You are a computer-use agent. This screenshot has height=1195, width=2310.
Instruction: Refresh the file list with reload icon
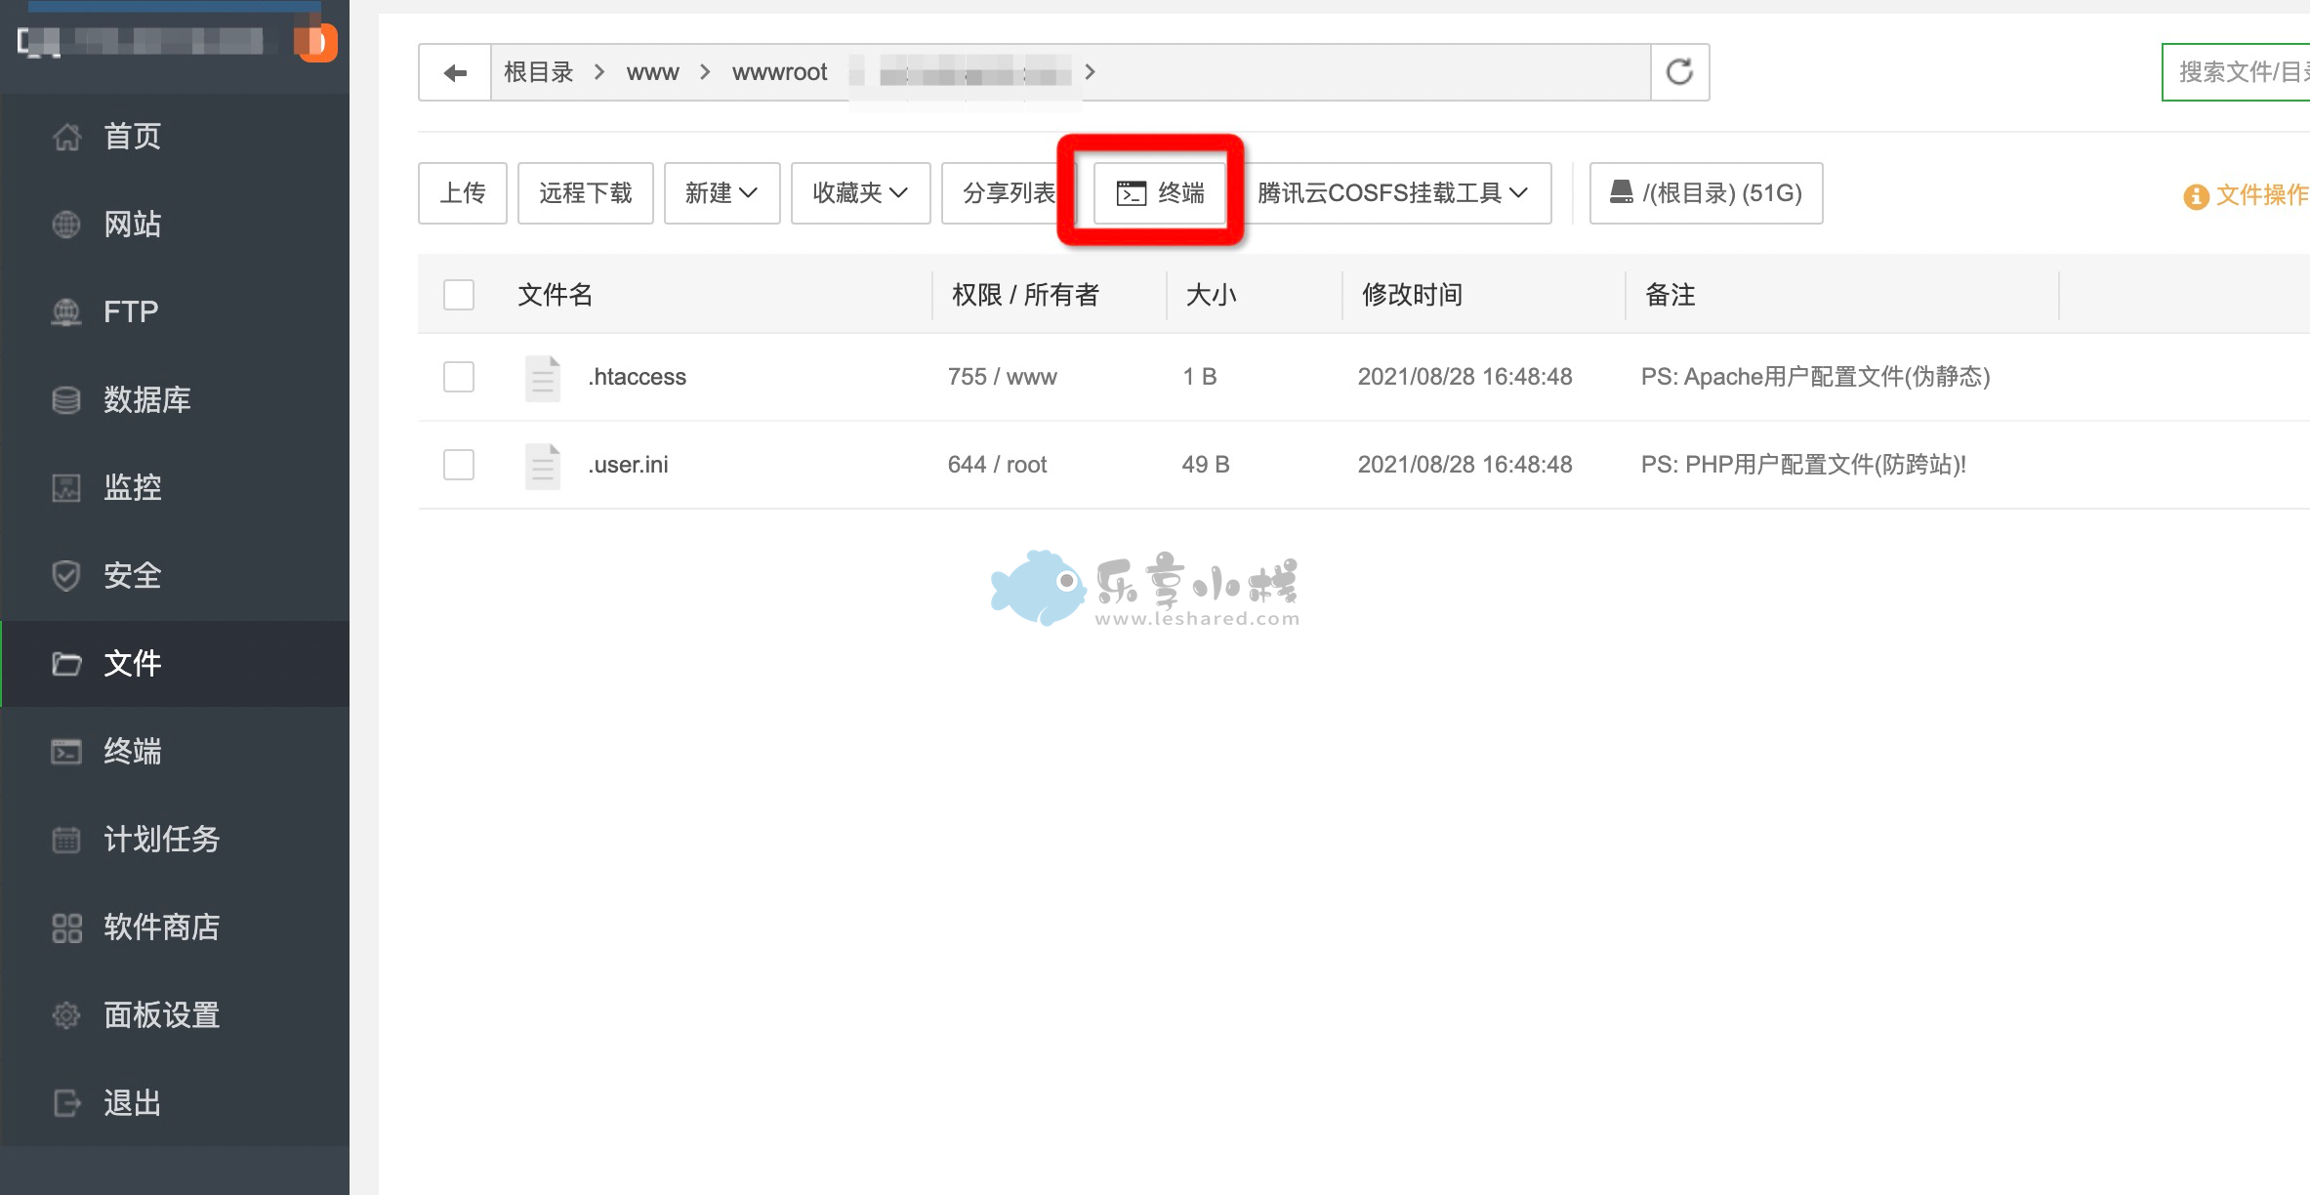coord(1679,72)
